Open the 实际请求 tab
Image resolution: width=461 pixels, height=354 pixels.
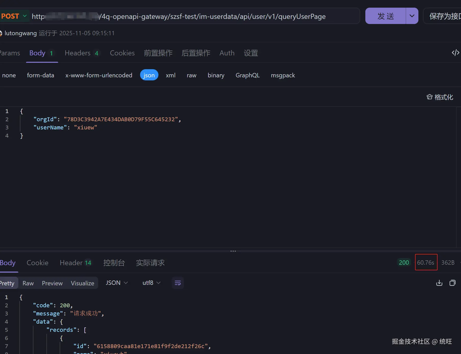coord(150,263)
